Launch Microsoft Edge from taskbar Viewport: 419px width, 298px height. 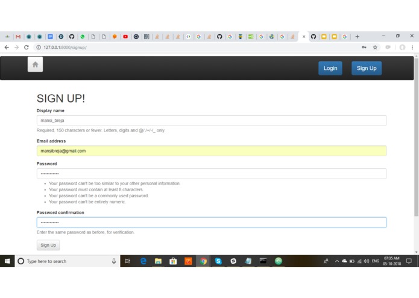click(143, 261)
